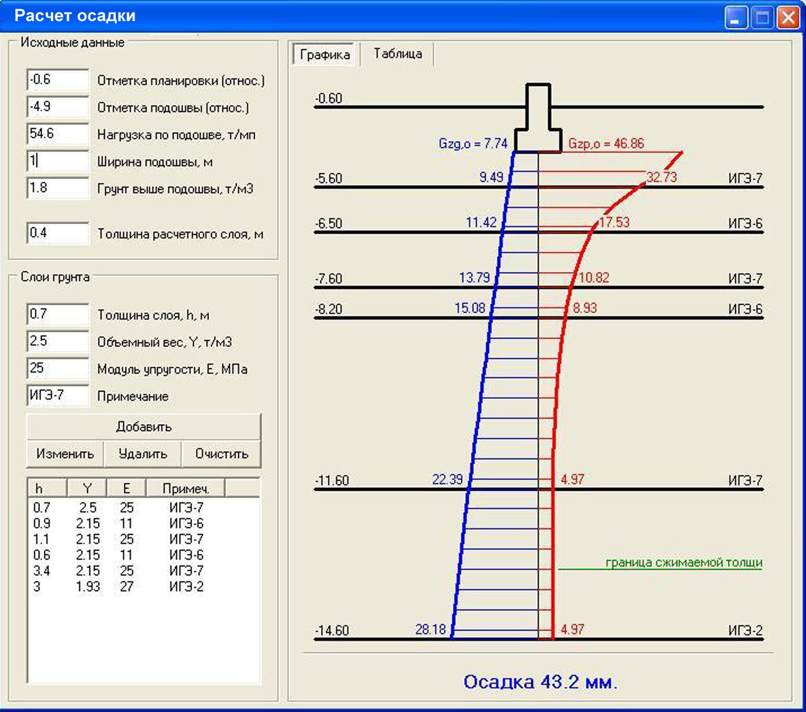Click the -8.20 elevation label

tap(329, 309)
